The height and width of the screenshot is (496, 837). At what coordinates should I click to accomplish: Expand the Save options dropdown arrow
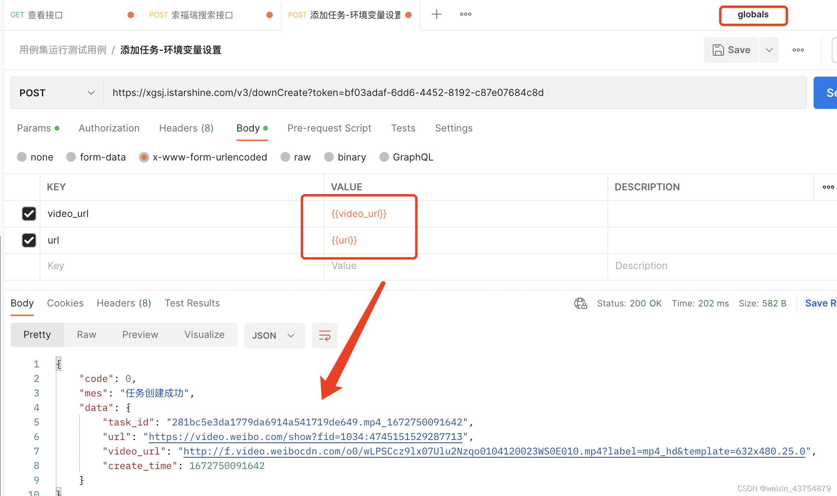(x=769, y=50)
